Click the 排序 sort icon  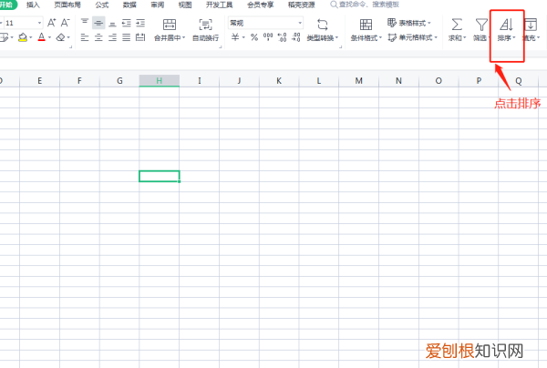click(506, 25)
